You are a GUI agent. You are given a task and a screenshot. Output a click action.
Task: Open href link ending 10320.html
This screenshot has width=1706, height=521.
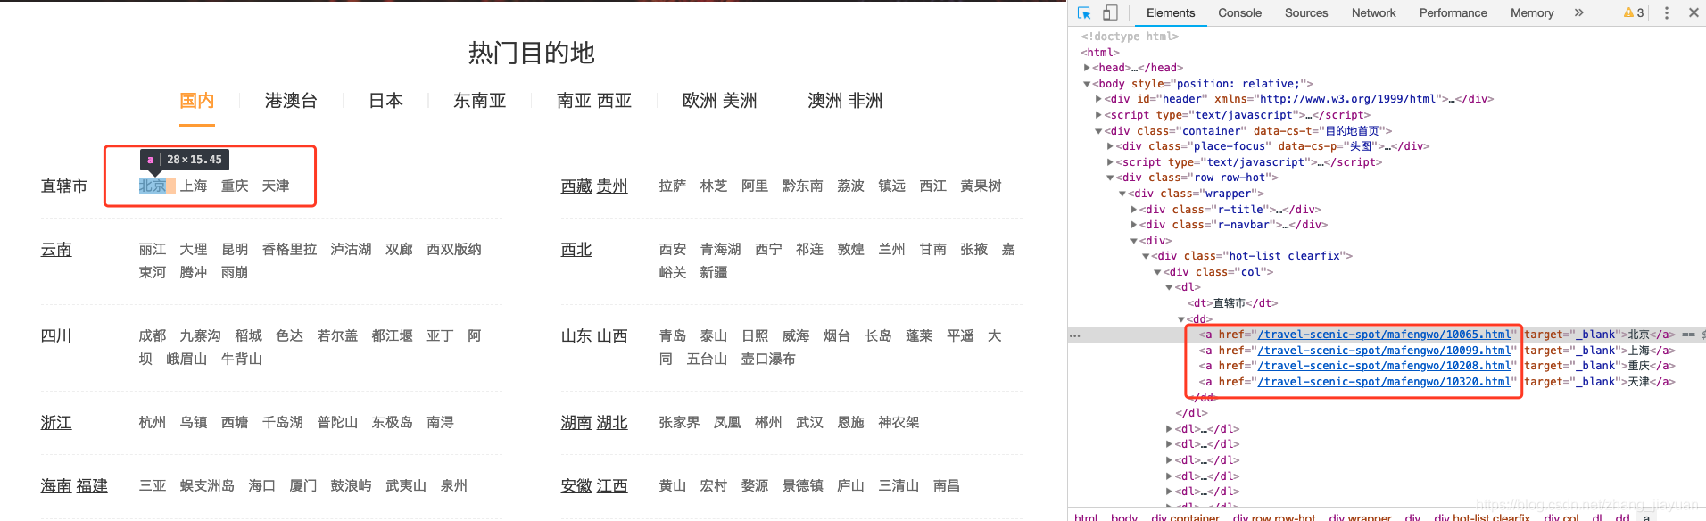pos(1384,382)
